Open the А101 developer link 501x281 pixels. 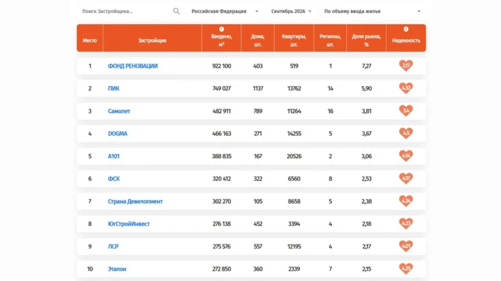[114, 156]
